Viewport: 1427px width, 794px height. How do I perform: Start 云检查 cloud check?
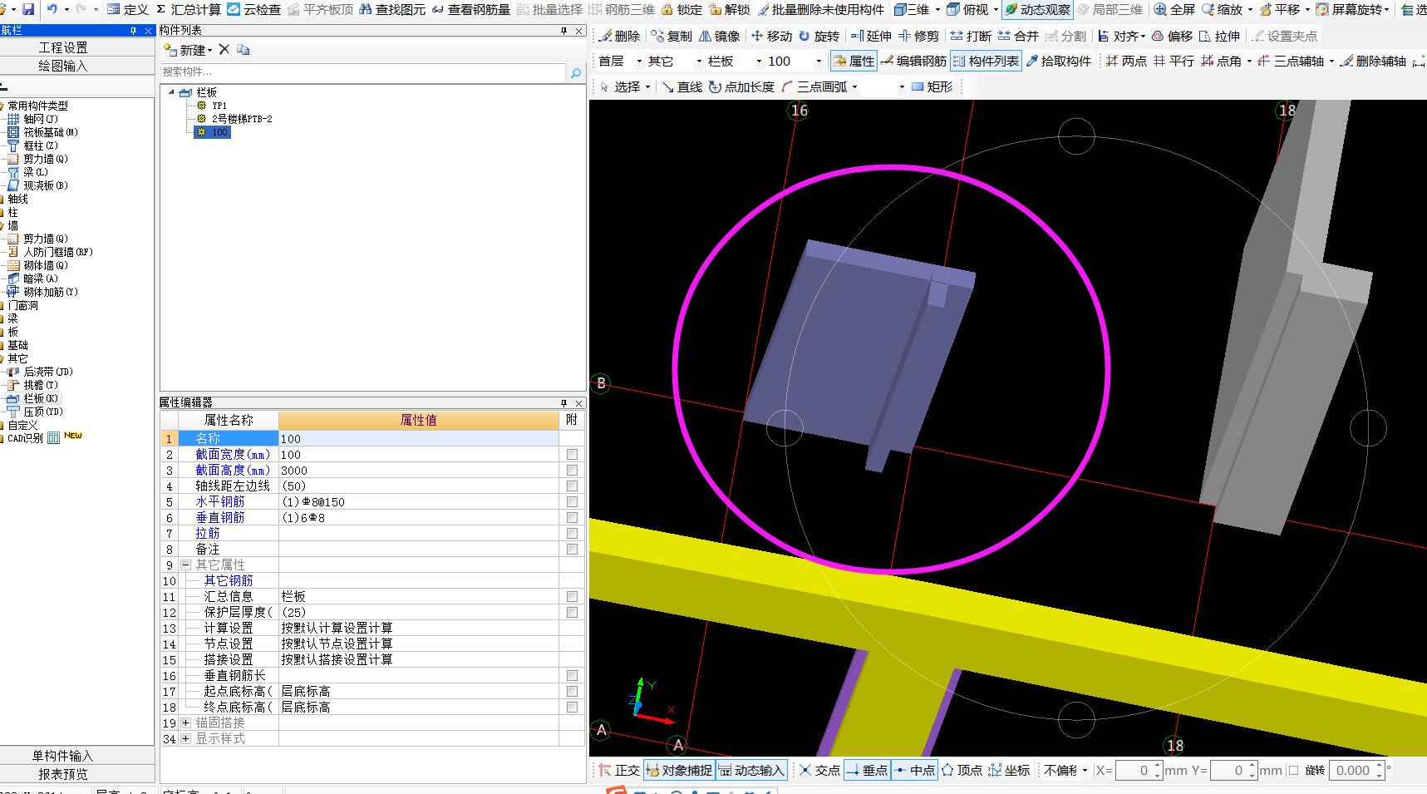tap(253, 9)
